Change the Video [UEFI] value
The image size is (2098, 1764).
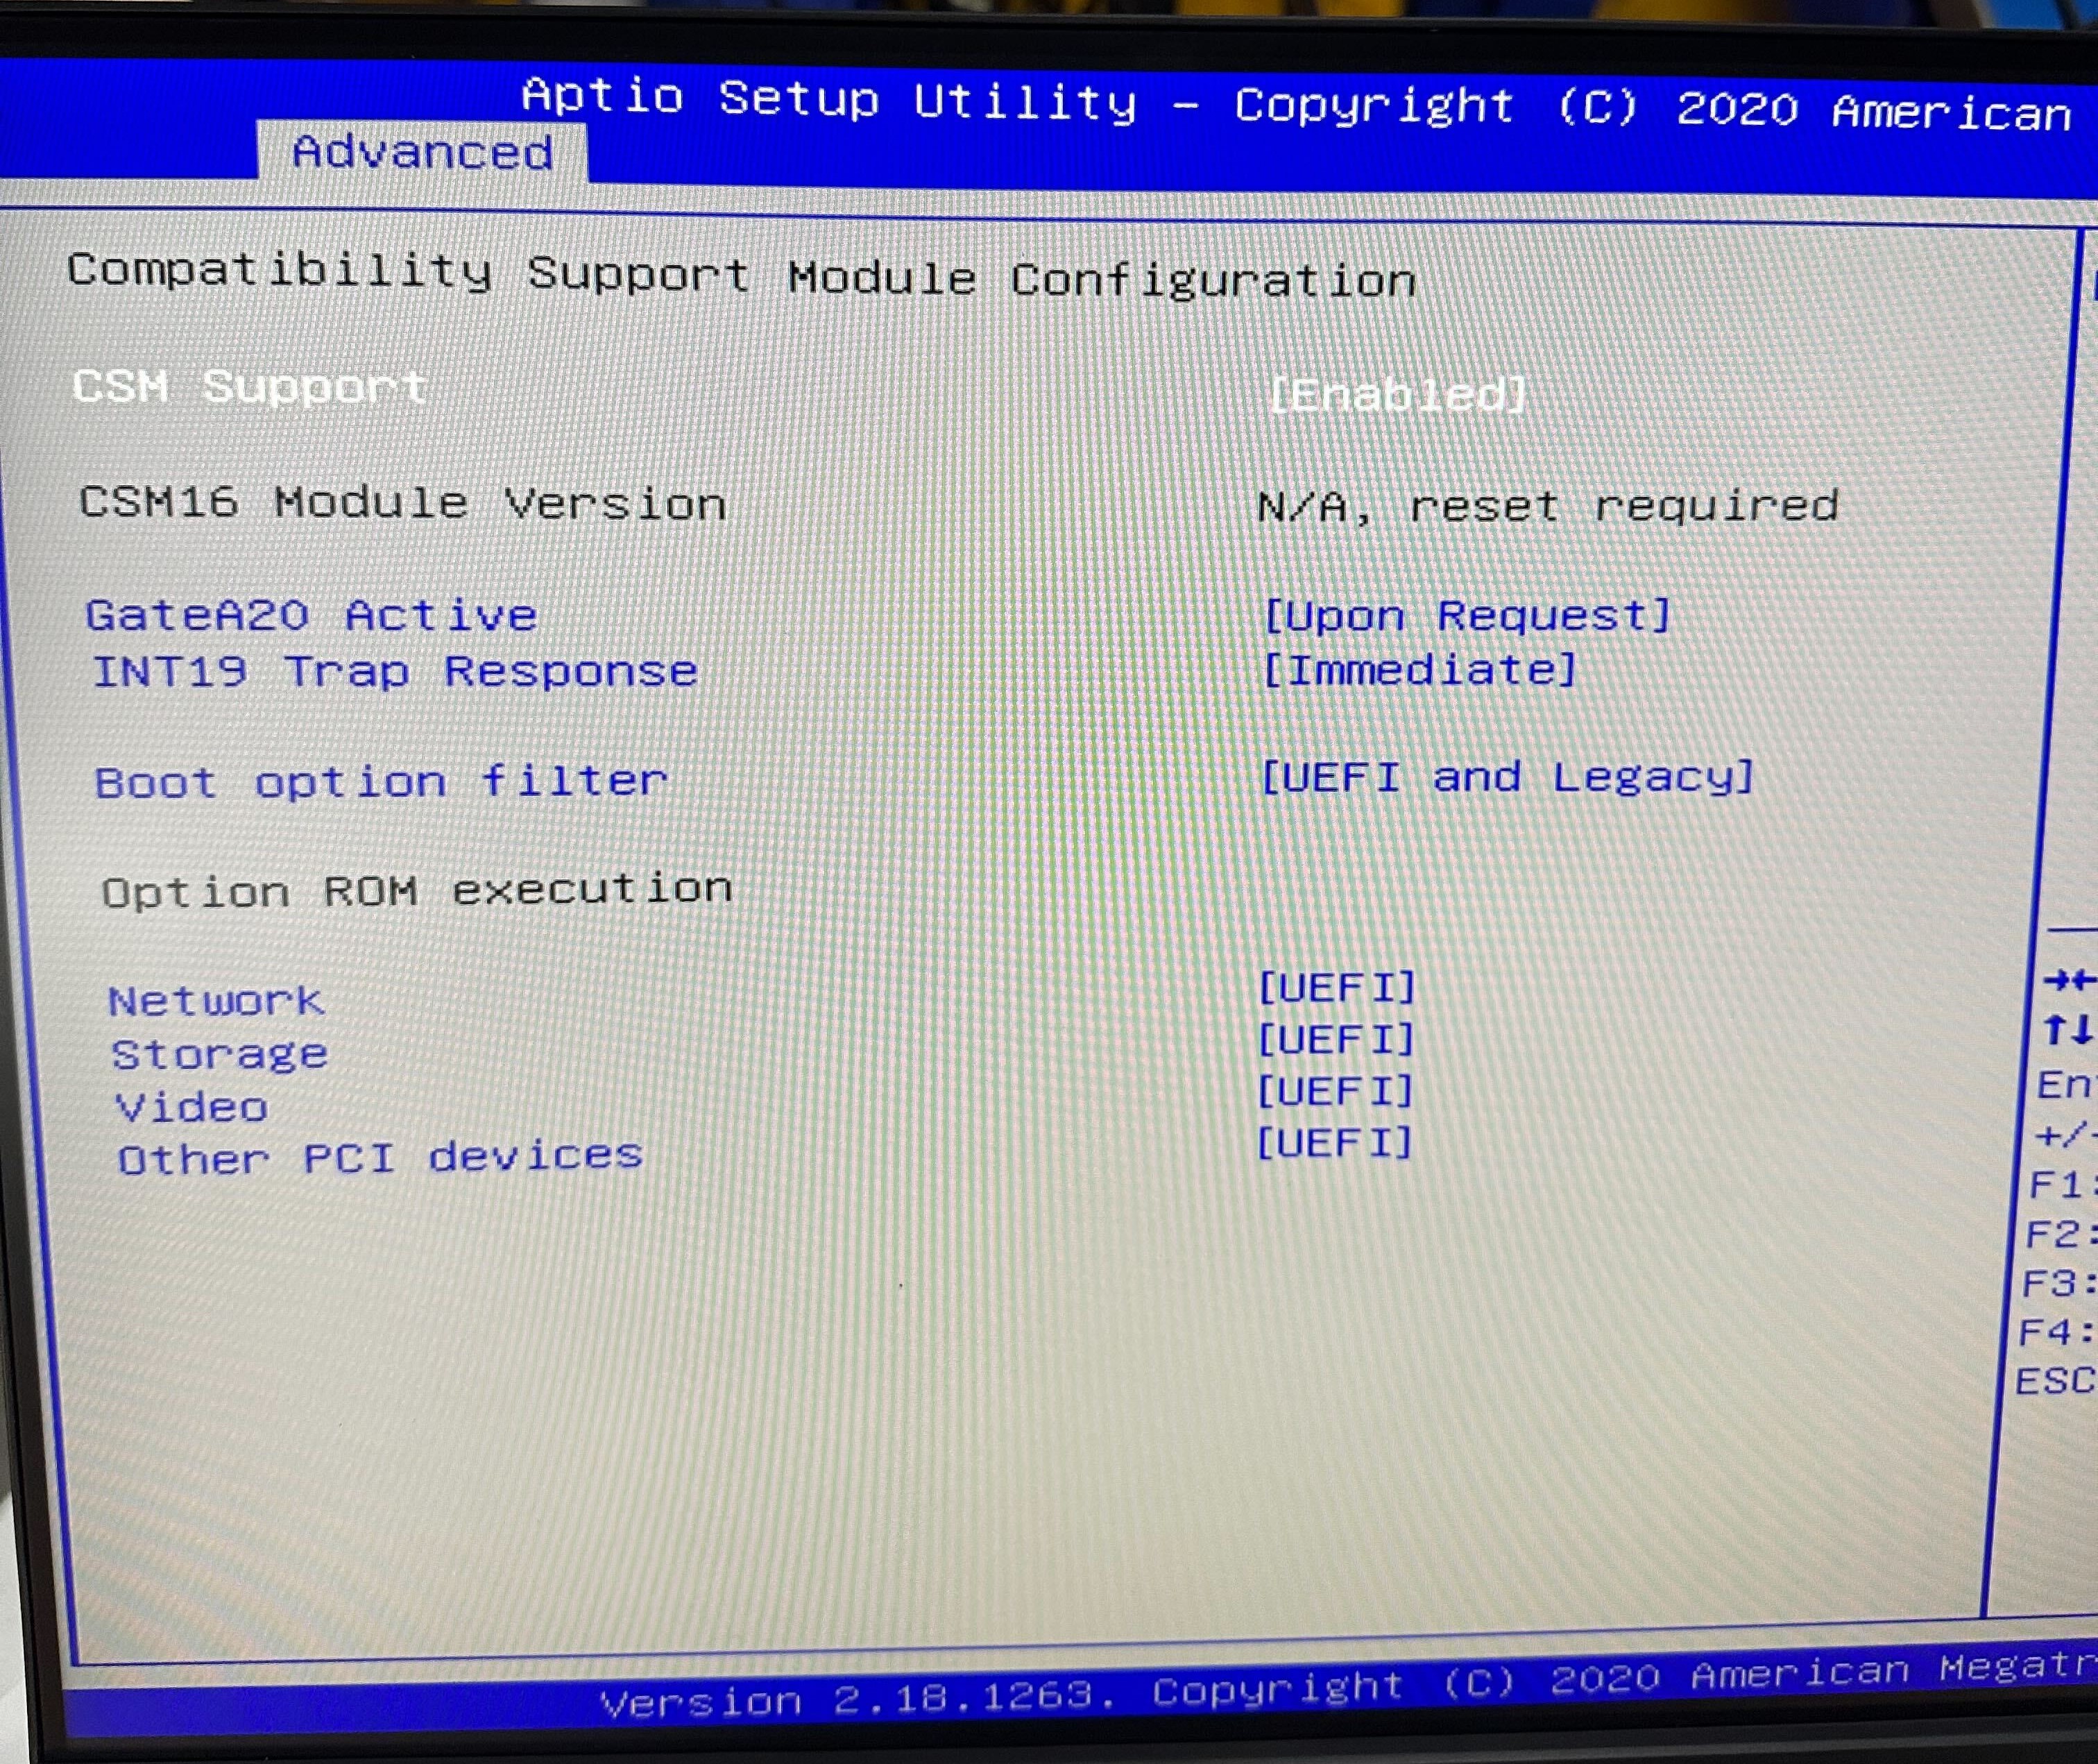1334,1091
